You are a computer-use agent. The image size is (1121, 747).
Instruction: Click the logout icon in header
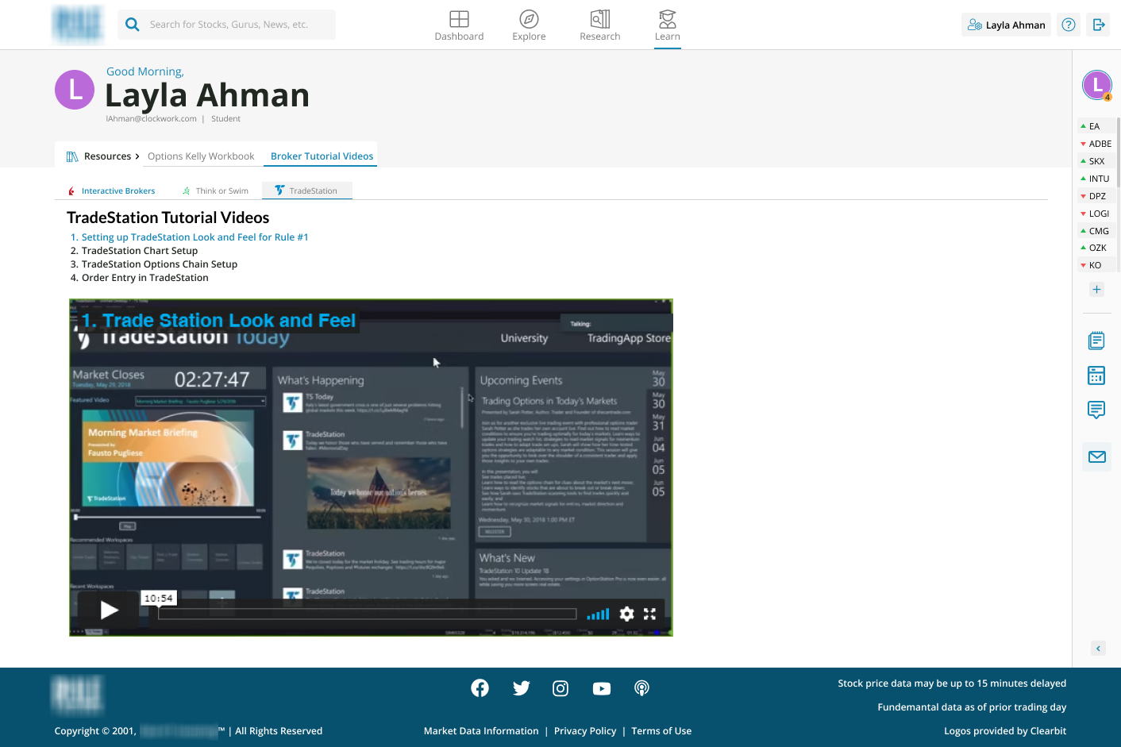click(x=1099, y=25)
